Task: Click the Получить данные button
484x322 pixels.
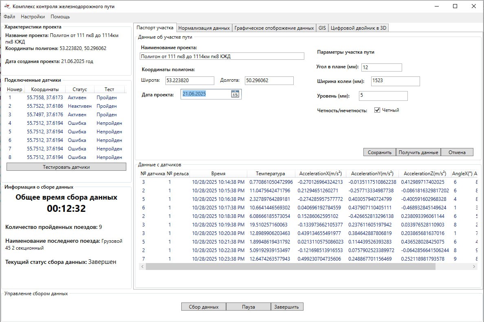Action: pos(418,152)
